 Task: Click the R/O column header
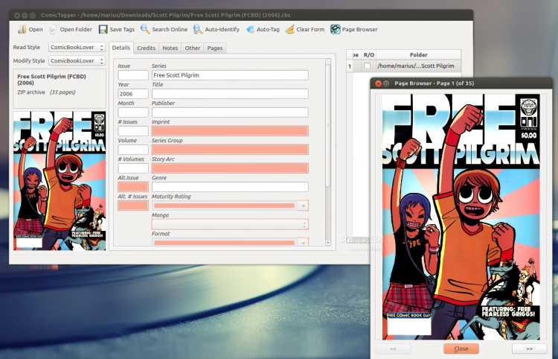[369, 54]
